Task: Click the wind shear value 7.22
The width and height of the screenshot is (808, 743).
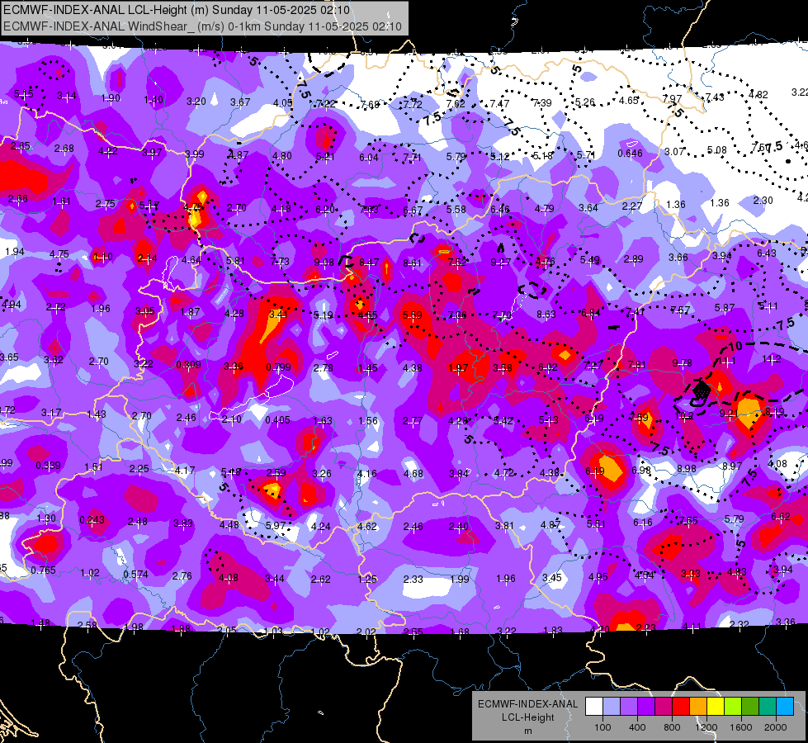Action: pyautogui.click(x=326, y=104)
